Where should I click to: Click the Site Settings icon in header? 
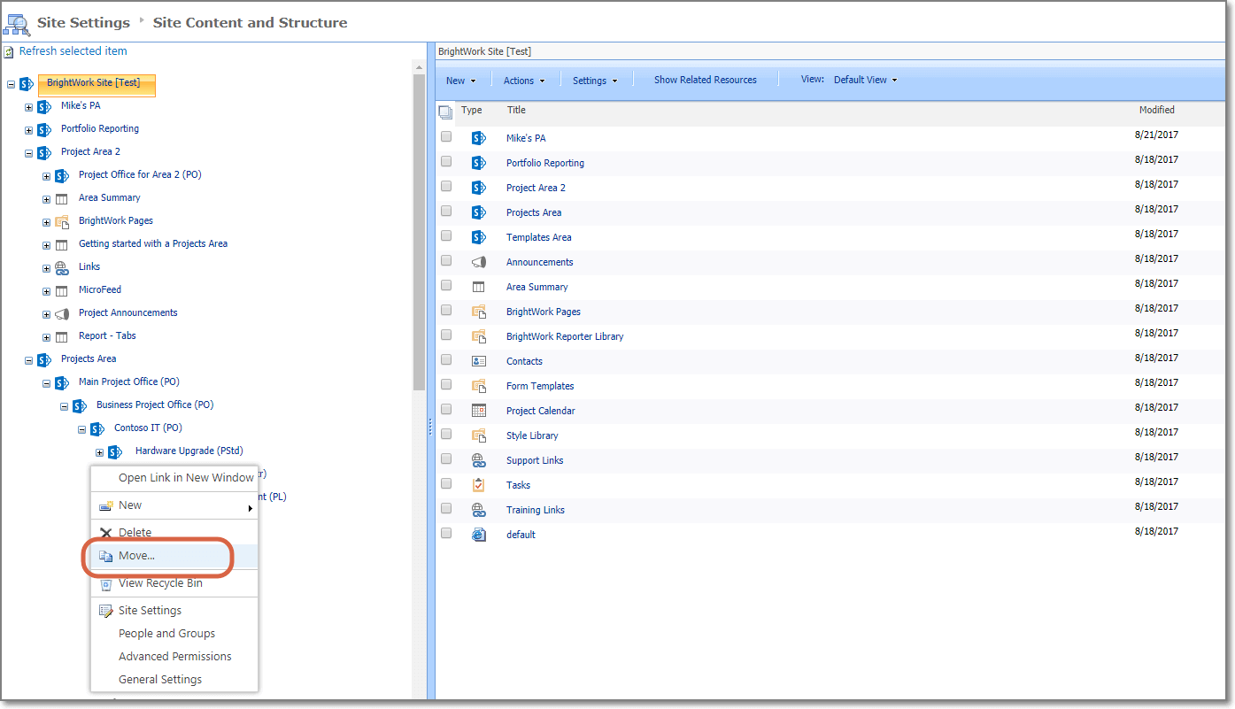click(x=16, y=23)
